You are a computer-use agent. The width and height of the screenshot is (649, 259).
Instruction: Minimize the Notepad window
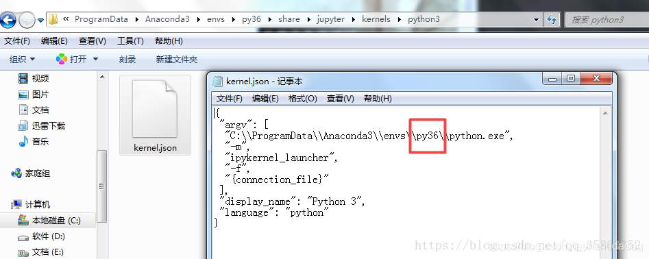552,79
